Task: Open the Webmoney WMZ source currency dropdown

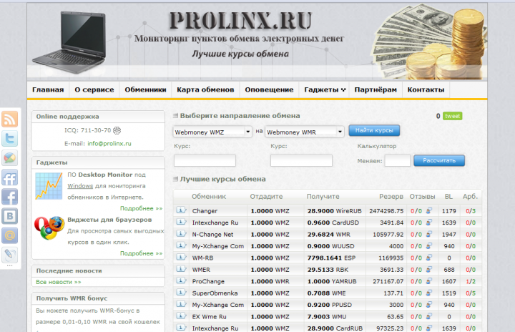Action: coord(212,132)
